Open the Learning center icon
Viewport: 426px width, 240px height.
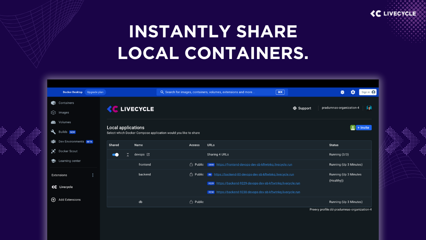pos(53,161)
